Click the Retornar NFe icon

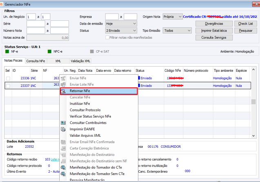point(63,91)
